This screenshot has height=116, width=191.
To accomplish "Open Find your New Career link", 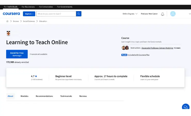I will (149, 14).
